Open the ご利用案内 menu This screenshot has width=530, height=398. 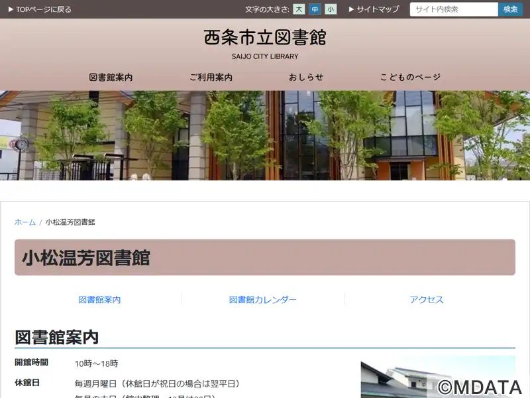point(211,77)
